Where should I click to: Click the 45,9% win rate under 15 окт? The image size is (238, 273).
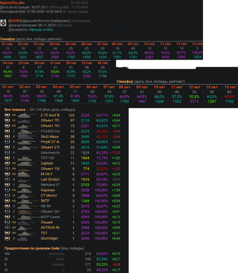pyautogui.click(x=229, y=96)
